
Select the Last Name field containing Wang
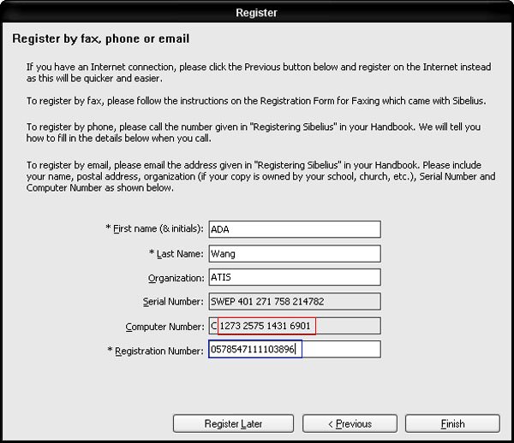pyautogui.click(x=295, y=253)
